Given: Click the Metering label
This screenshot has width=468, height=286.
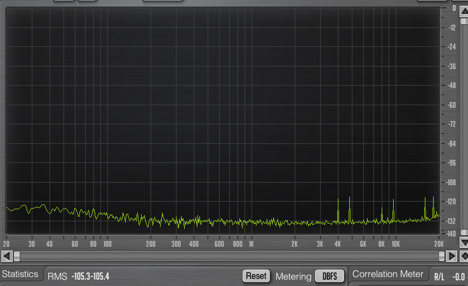Looking at the screenshot, I should coord(293,276).
